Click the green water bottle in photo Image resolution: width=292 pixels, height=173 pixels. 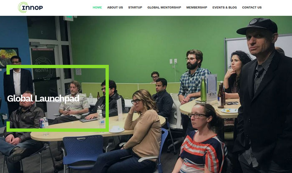(204, 89)
